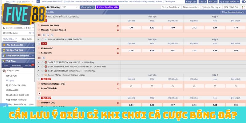Screen dimensions: 246x123
Task: Collapse the INDIA KARNATAKA SUPER DIVISION section
Action: point(38,39)
